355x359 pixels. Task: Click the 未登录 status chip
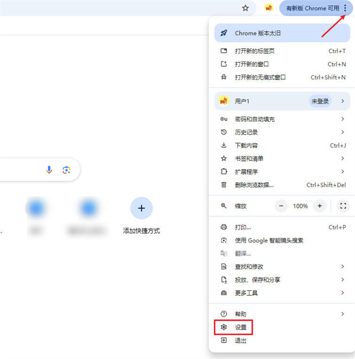click(320, 101)
